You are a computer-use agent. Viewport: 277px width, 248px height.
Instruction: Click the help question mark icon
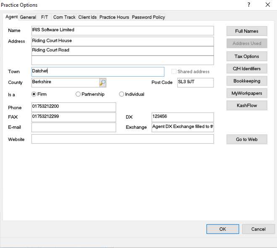coord(249,5)
